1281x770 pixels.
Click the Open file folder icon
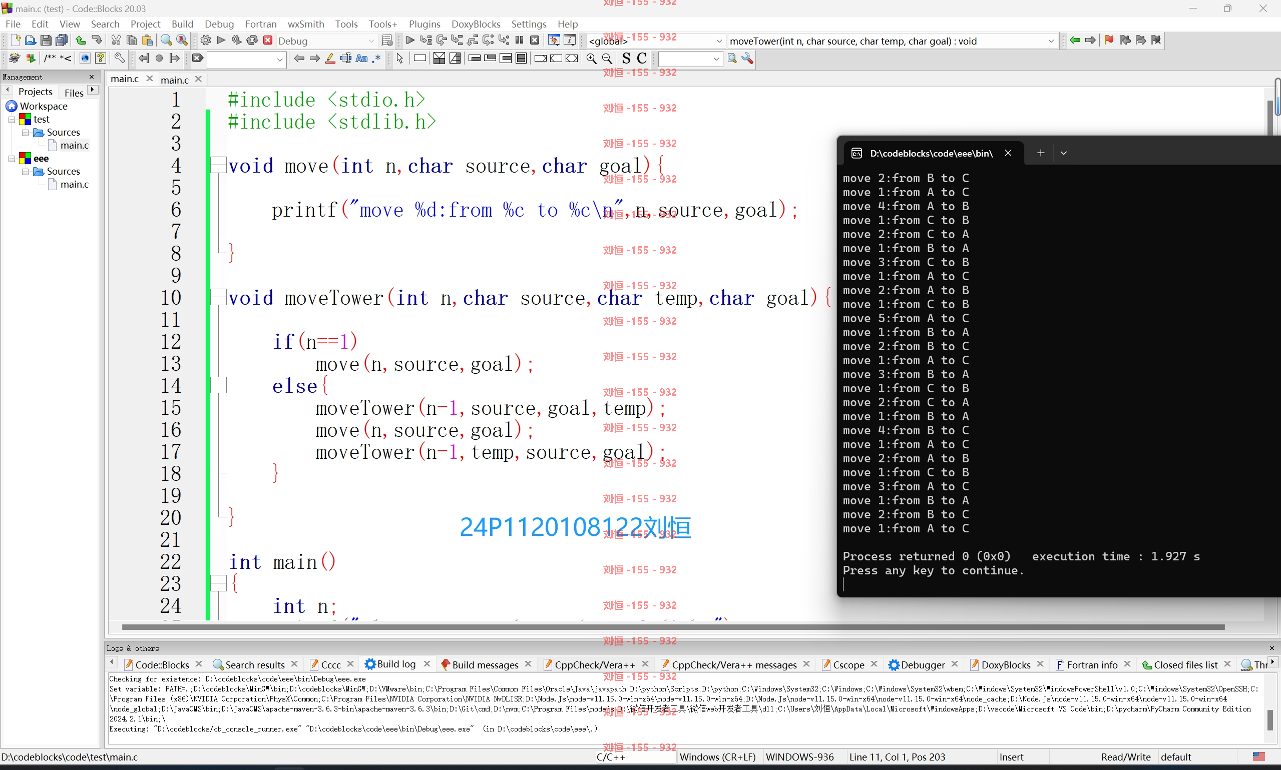[x=30, y=40]
